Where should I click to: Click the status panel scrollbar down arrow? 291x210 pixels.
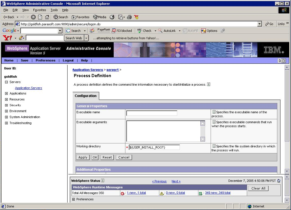coord(287,200)
